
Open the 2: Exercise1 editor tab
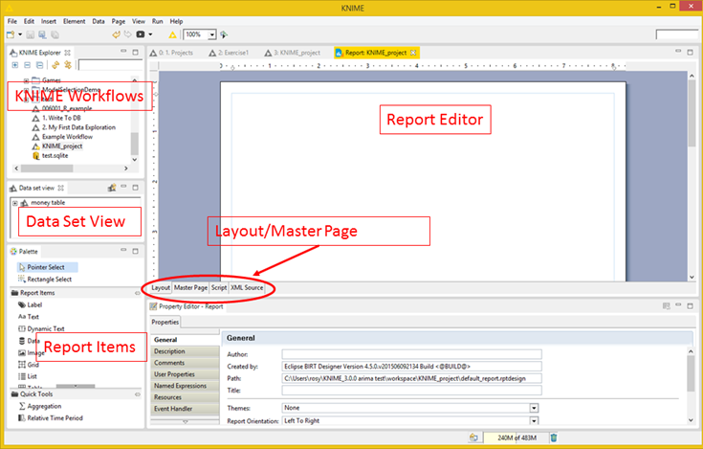click(x=229, y=53)
